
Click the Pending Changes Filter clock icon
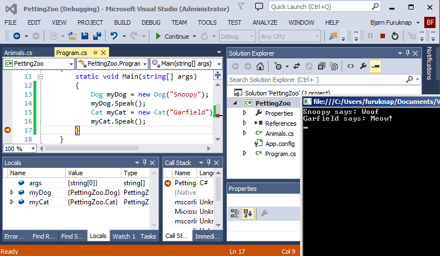[x=278, y=66]
